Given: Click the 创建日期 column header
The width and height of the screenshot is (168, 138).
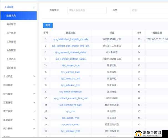Looking at the screenshot, I should coord(157,33).
